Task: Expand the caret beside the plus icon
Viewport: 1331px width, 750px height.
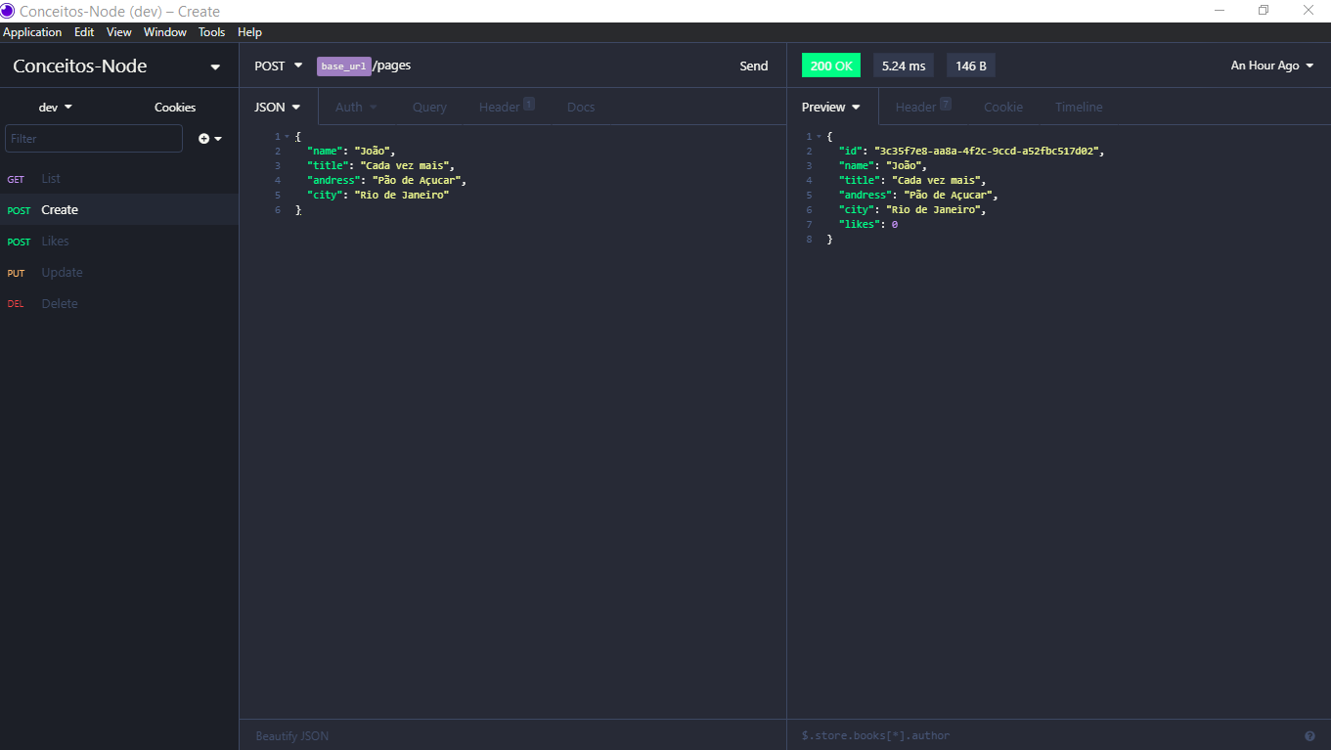Action: (x=216, y=138)
